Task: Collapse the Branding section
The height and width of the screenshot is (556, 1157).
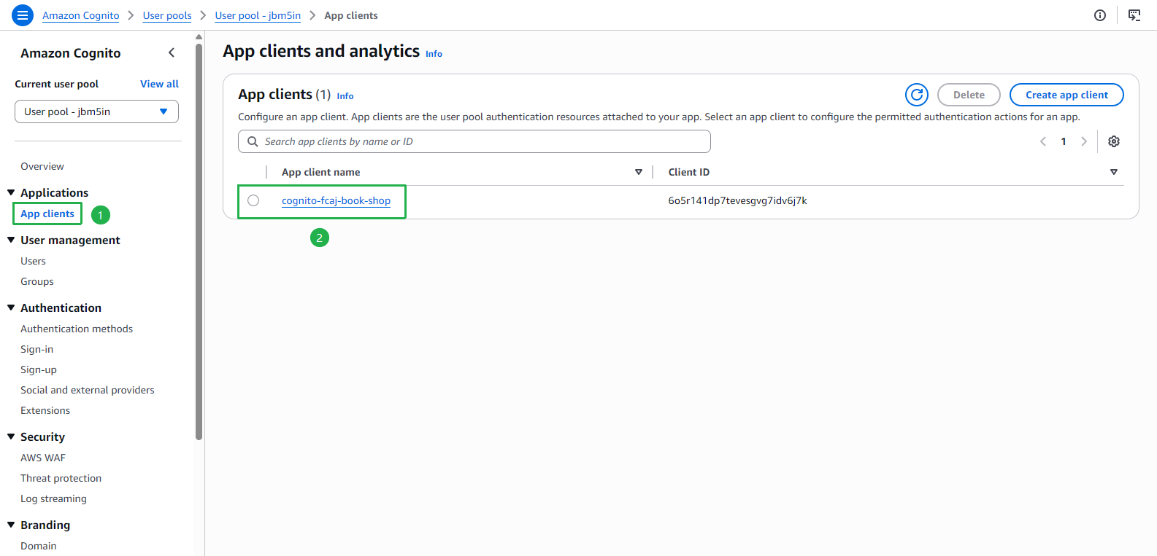Action: pyautogui.click(x=11, y=525)
